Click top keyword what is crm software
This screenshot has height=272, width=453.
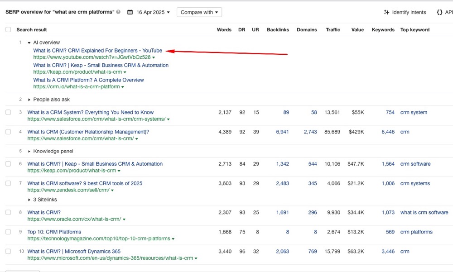[424, 212]
